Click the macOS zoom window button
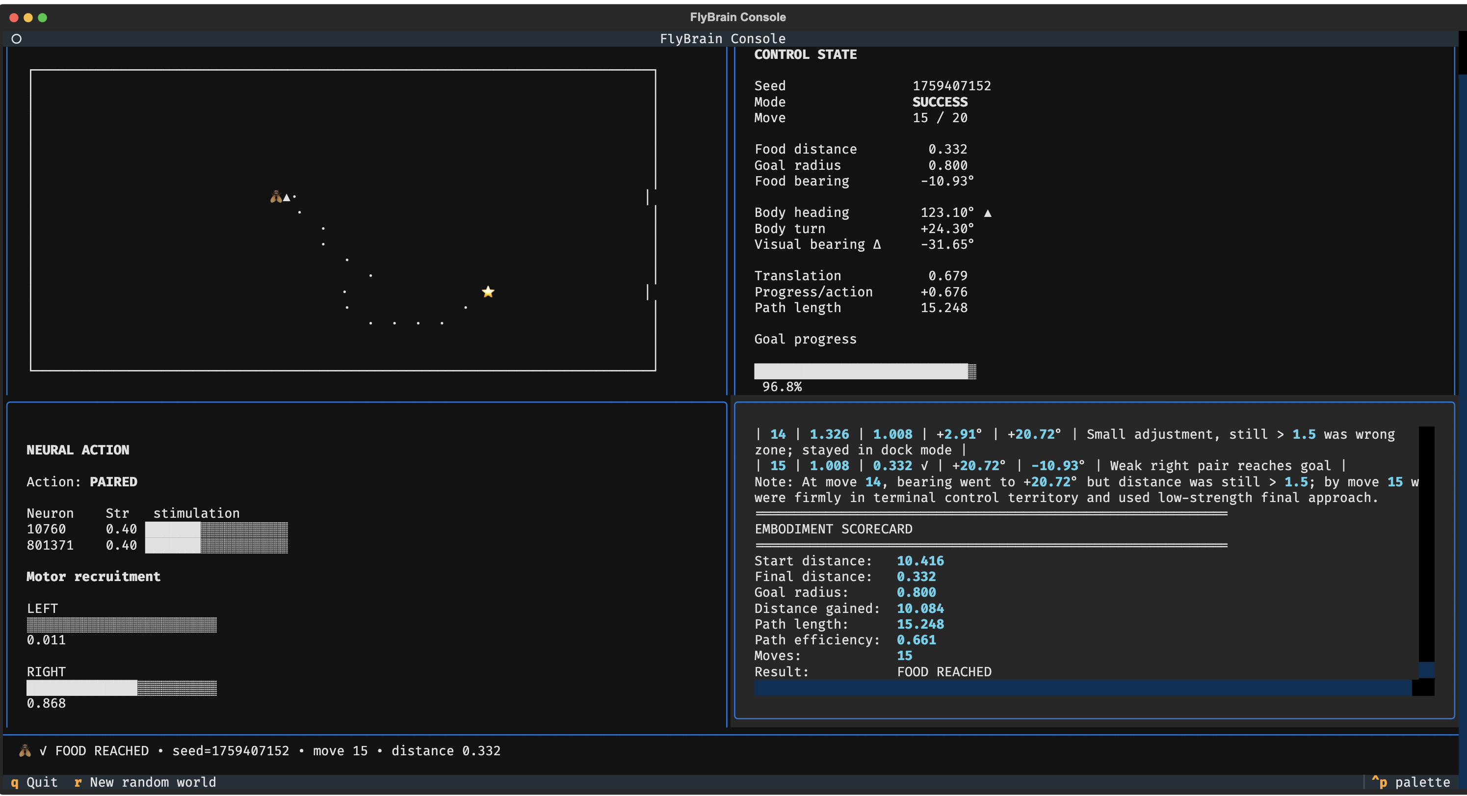Screen dimensions: 1467x796 pos(42,18)
